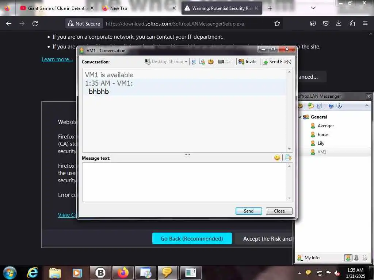The image size is (374, 280).
Task: Click the Send button
Action: (248, 211)
